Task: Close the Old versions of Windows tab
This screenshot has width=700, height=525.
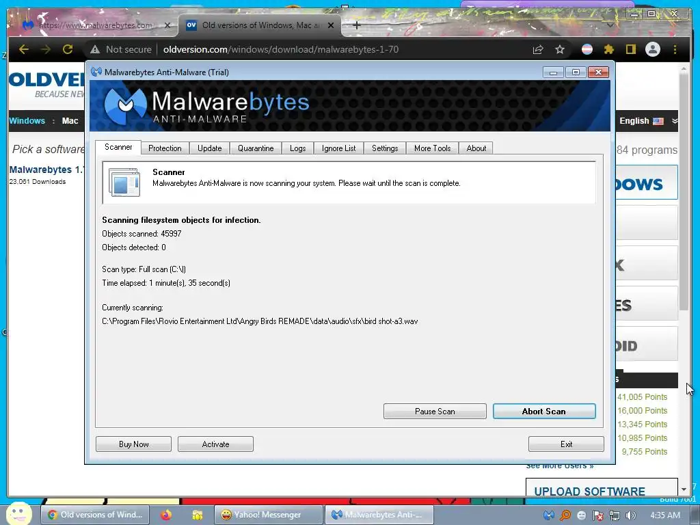Action: (x=331, y=25)
